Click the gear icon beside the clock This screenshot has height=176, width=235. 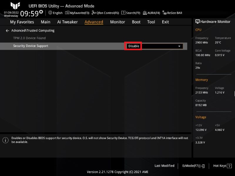coord(41,11)
